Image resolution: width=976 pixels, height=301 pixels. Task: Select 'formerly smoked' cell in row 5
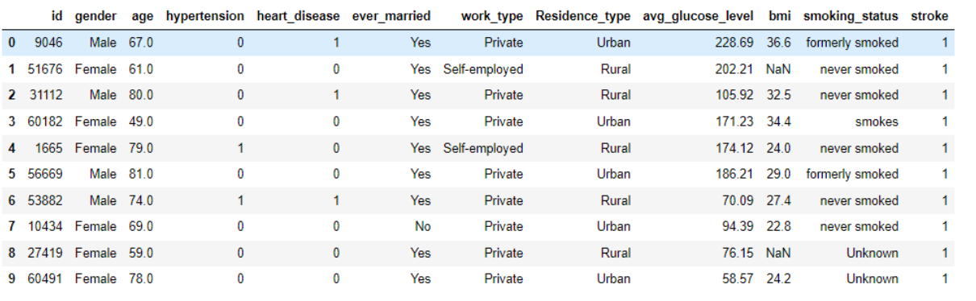point(852,174)
